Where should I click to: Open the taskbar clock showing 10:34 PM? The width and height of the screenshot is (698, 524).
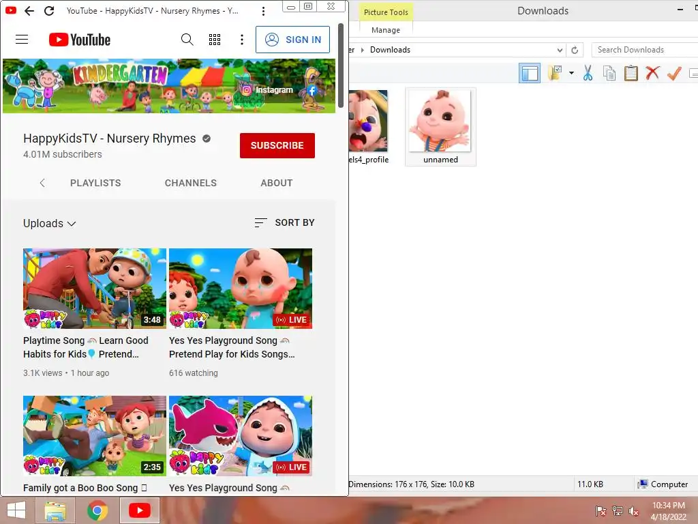point(669,511)
